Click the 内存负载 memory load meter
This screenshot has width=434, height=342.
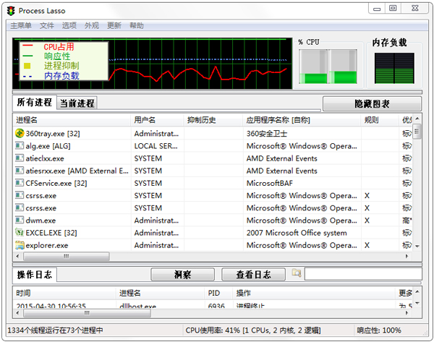pos(394,68)
